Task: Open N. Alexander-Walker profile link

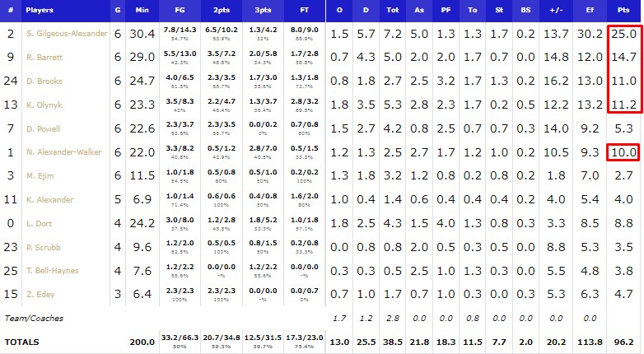Action: (x=64, y=152)
